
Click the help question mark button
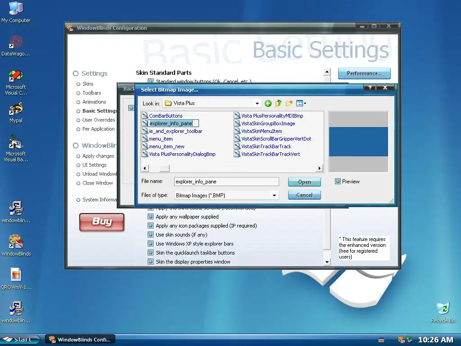click(370, 87)
